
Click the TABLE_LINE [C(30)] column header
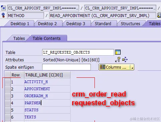(47, 75)
